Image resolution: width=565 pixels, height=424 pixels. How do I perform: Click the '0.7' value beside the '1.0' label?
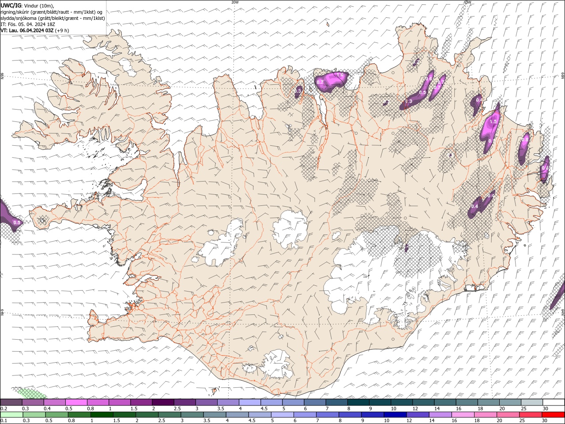(x=320, y=82)
